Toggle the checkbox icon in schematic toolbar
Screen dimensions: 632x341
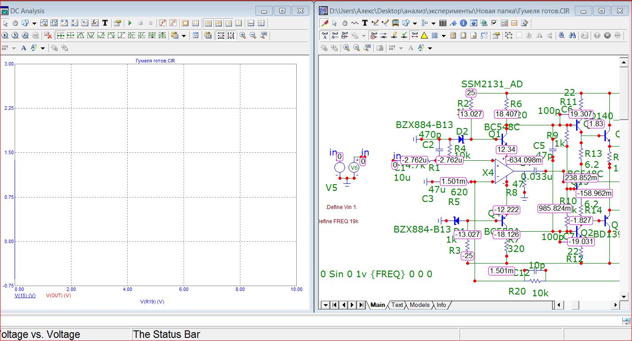[x=494, y=23]
